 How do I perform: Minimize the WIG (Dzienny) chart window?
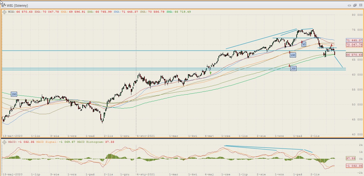[350, 5]
